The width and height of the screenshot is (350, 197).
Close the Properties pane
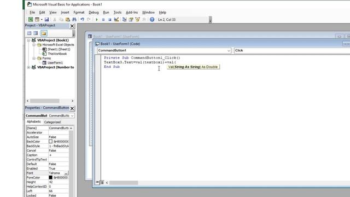[72, 108]
